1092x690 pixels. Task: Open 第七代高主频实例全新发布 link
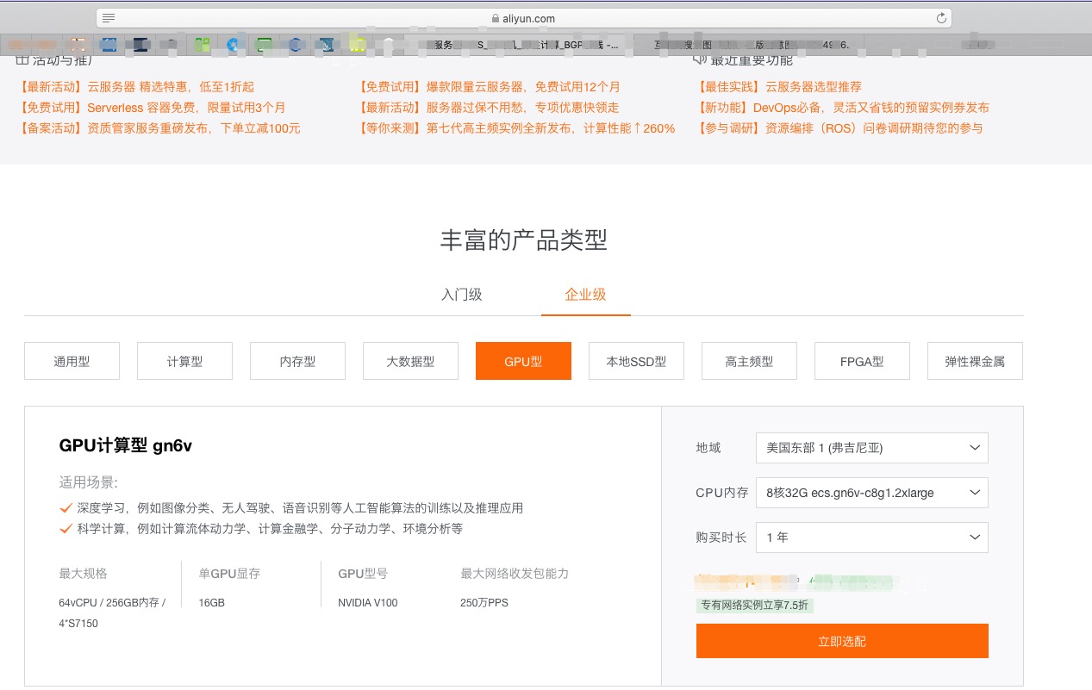[x=516, y=128]
